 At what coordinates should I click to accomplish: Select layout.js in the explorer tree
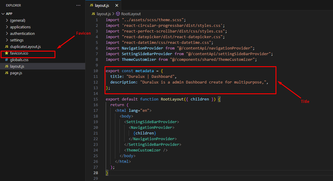[x=17, y=66]
